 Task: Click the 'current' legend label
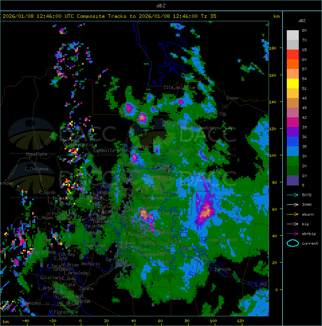tap(310, 244)
